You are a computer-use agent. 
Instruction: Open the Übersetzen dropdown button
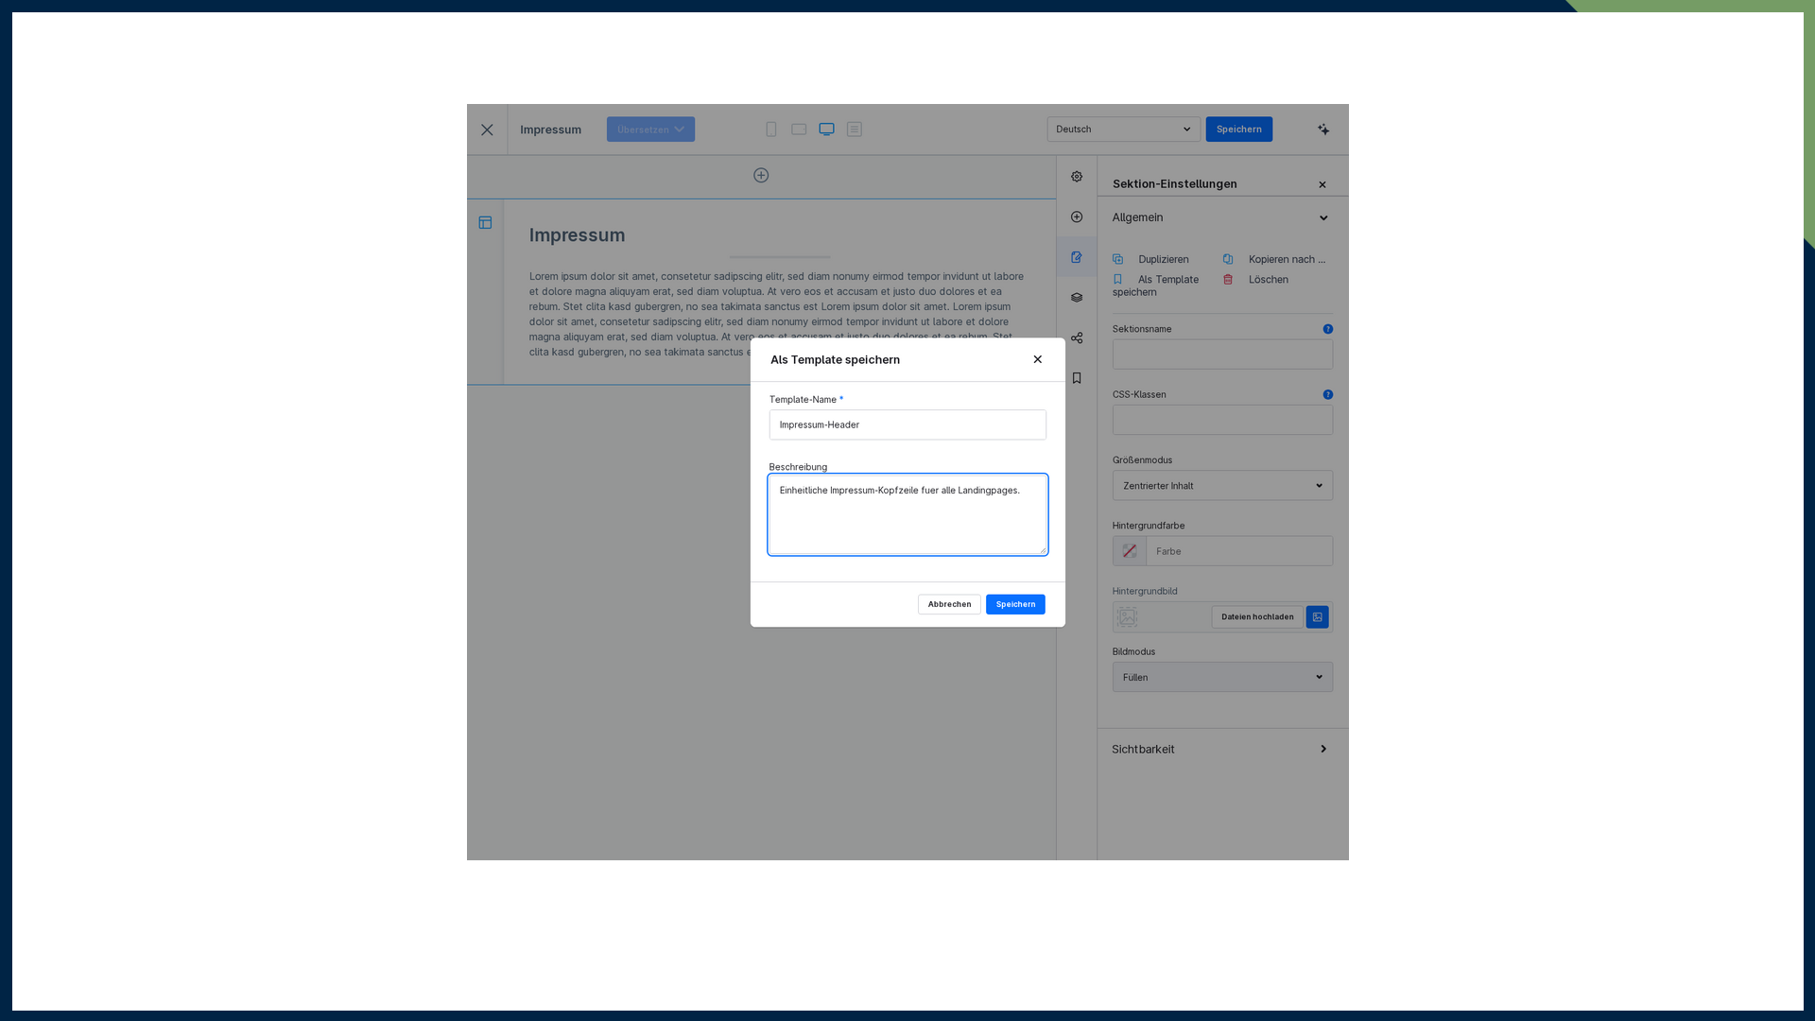coord(650,130)
